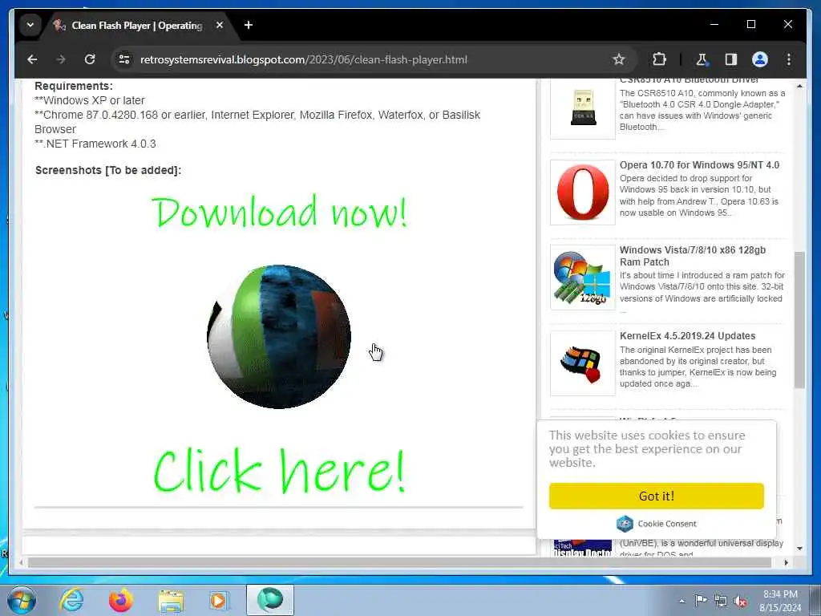This screenshot has width=821, height=616.
Task: Open Windows Vista/7/8/10 x86 128gb Ram Patch
Action: coord(693,256)
